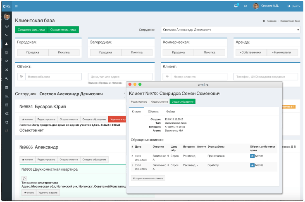Image resolution: width=305 pixels, height=202 pixels.
Task: Focus the Номер клиента input field
Action: tap(199, 77)
